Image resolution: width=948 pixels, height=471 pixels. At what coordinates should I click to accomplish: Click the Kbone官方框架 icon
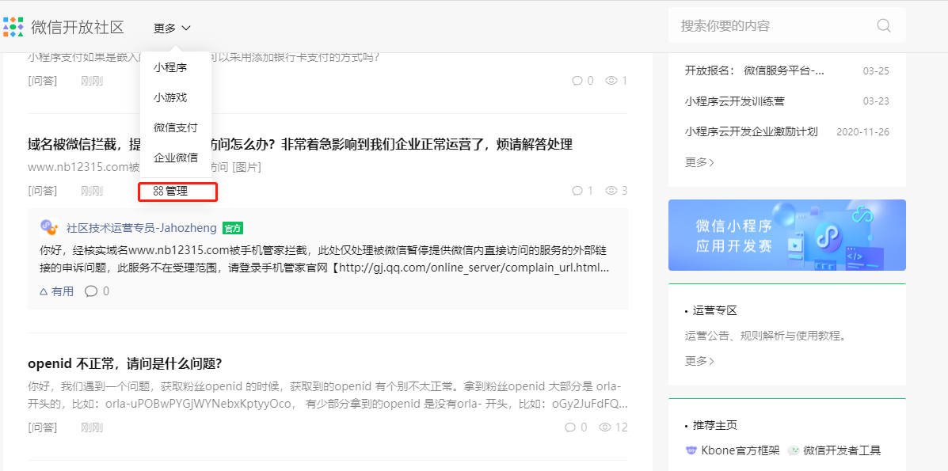(x=691, y=450)
